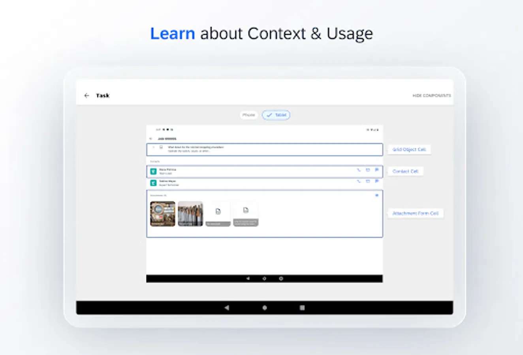Click the Attachment Form Cell label
The width and height of the screenshot is (523, 355).
coord(416,213)
